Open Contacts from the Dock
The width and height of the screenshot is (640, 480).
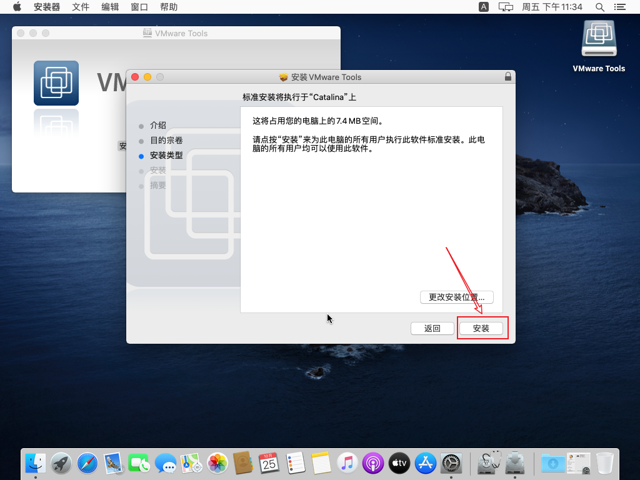(x=243, y=463)
